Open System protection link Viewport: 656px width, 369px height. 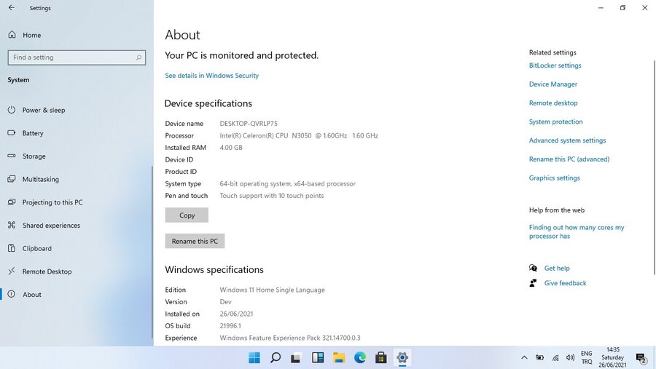click(555, 122)
